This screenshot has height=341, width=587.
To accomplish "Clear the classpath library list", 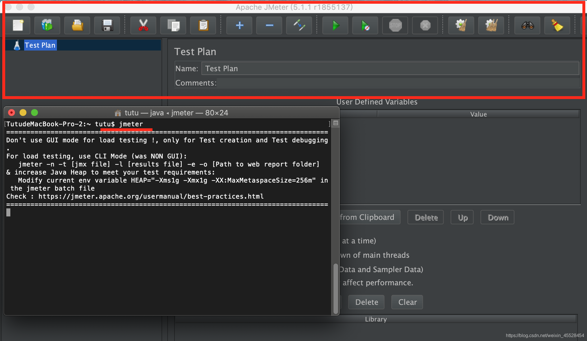I will pos(407,302).
